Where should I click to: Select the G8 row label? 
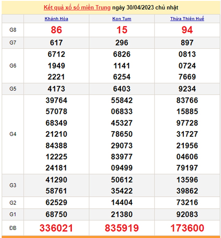click(x=13, y=30)
